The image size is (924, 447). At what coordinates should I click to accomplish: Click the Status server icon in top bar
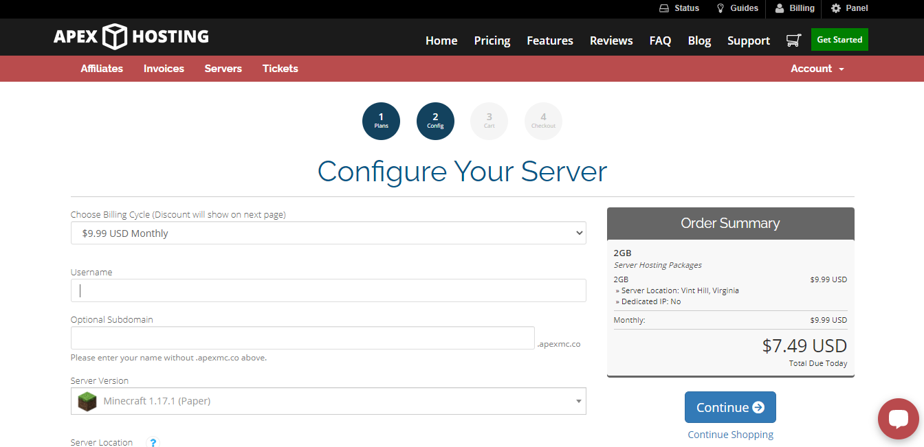click(664, 8)
